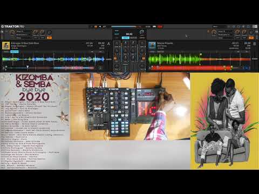Click Deck B cover art thumbnail
This screenshot has width=259, height=194.
point(152,46)
